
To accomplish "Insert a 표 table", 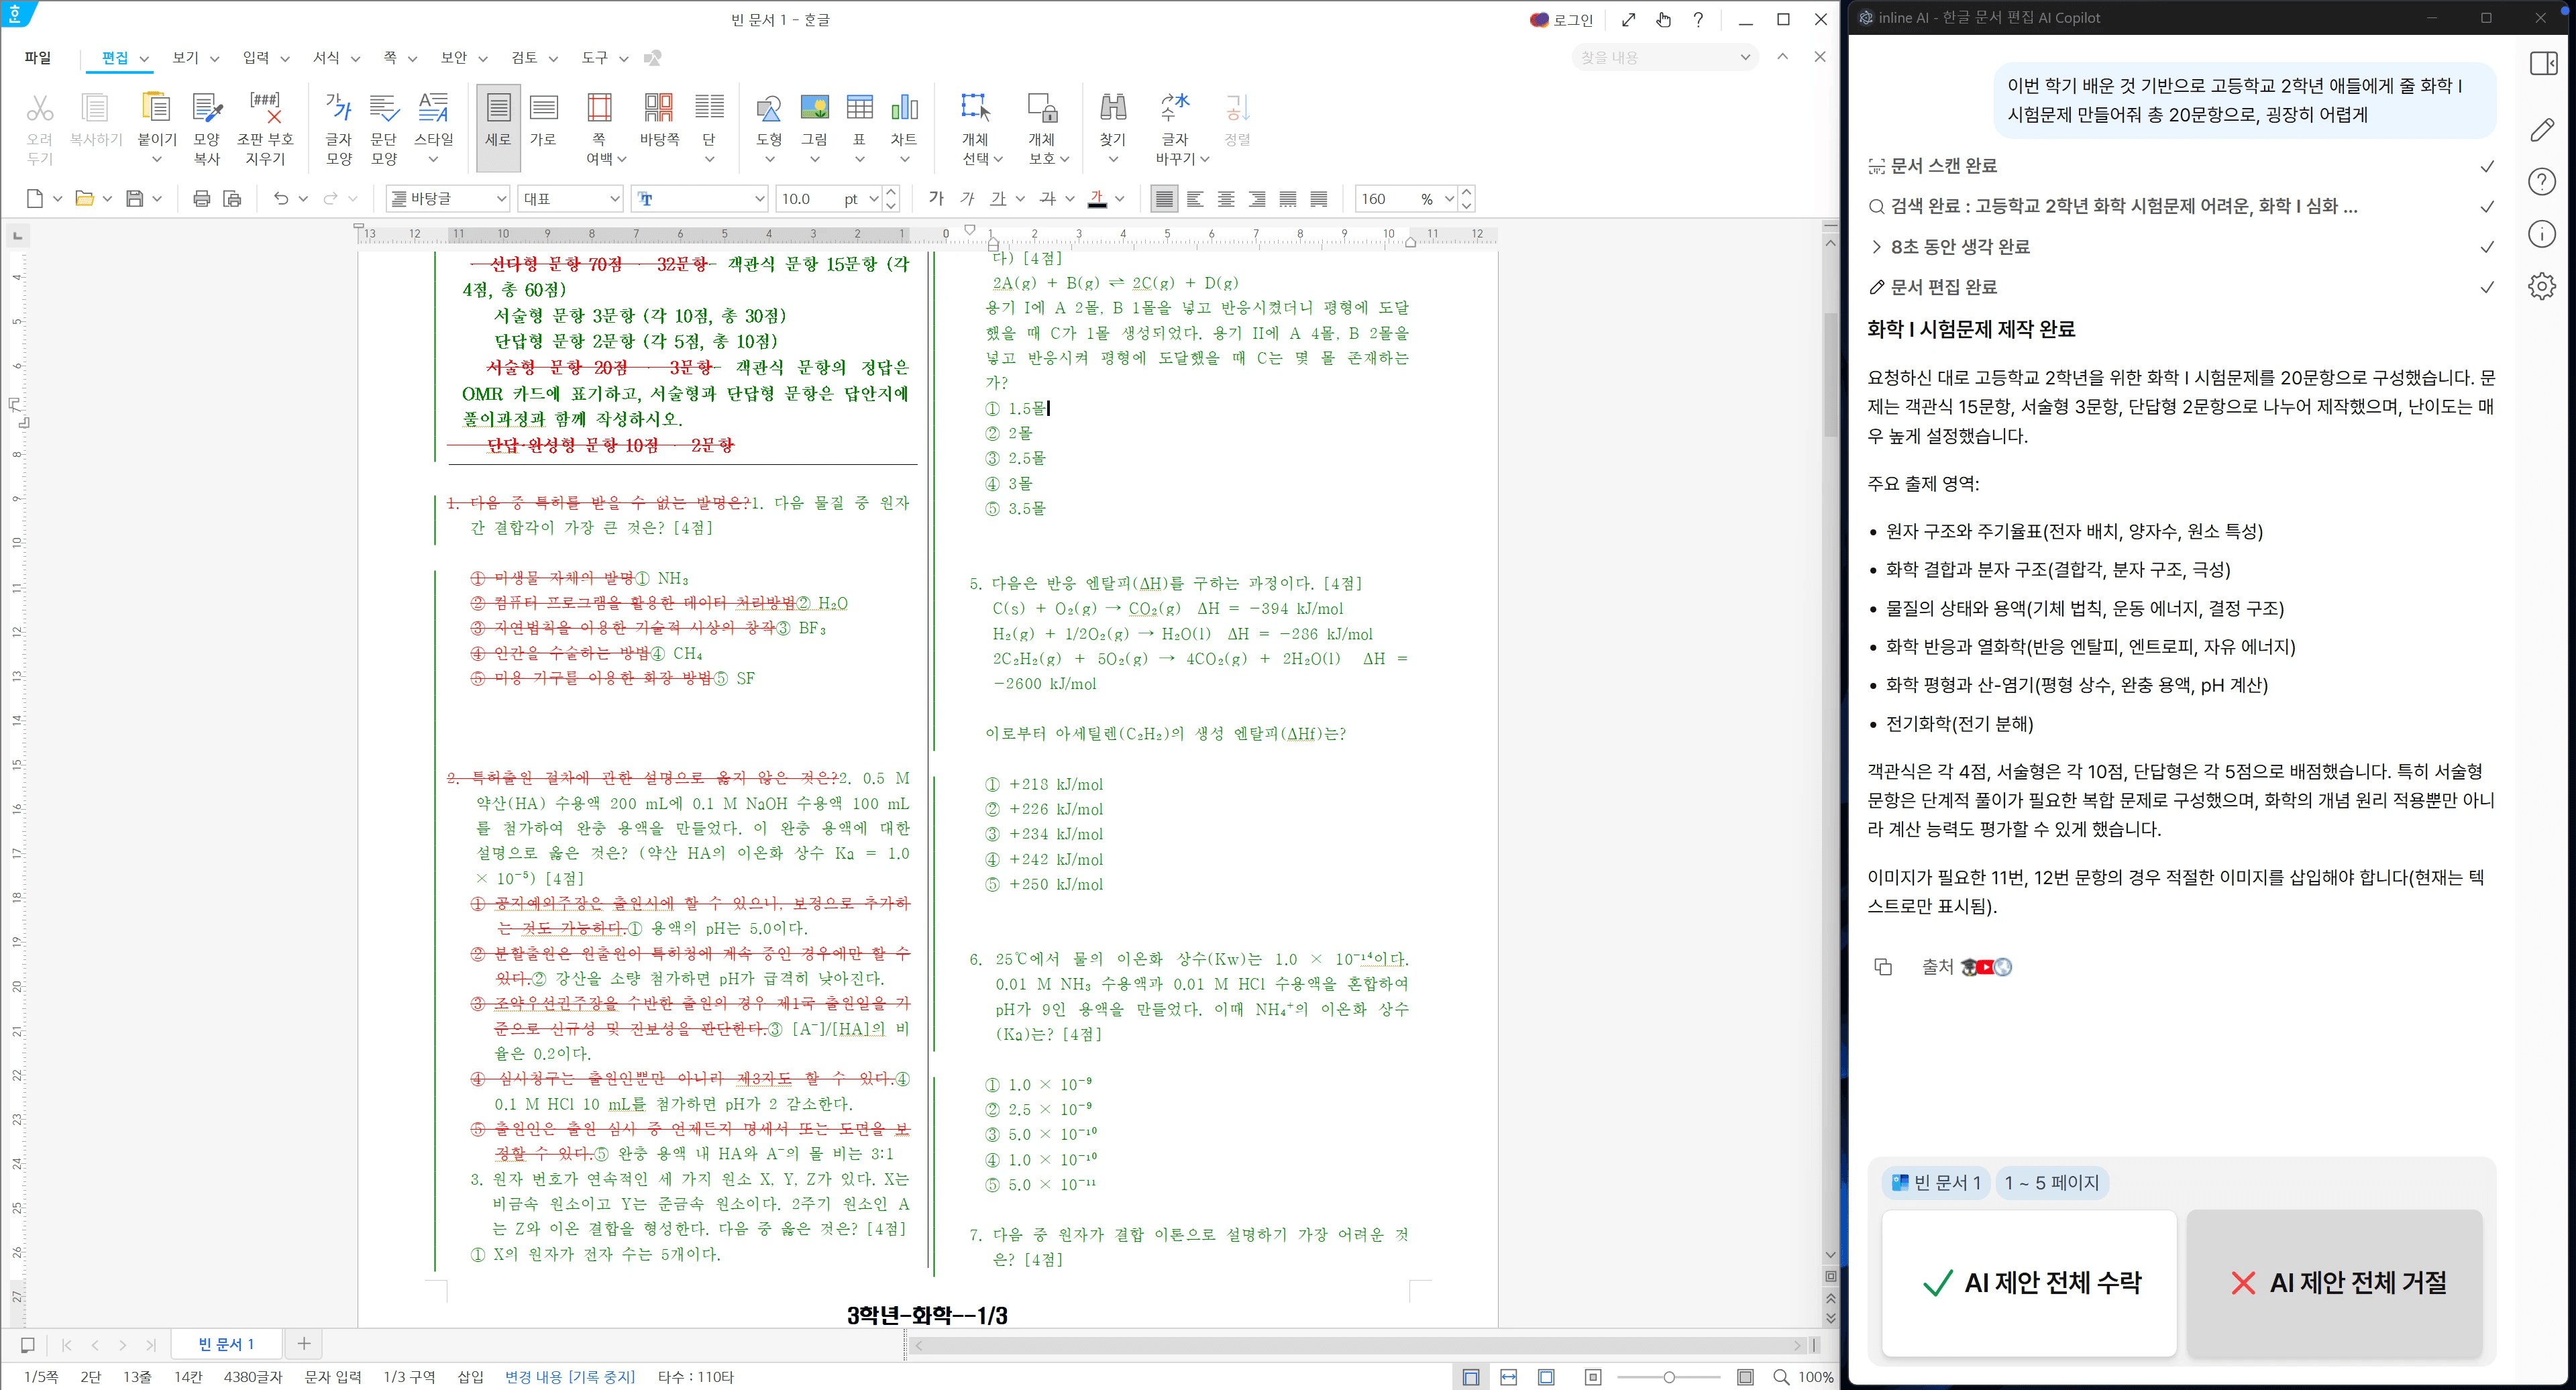I will tap(859, 108).
